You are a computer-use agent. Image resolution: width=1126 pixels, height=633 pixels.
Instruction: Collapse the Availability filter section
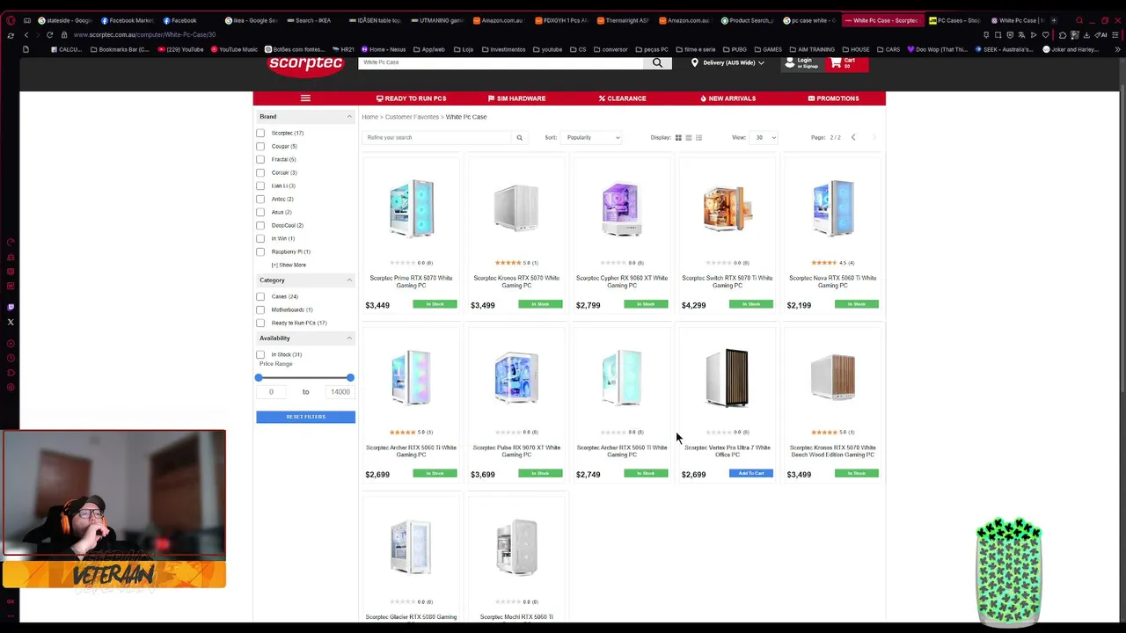click(349, 338)
